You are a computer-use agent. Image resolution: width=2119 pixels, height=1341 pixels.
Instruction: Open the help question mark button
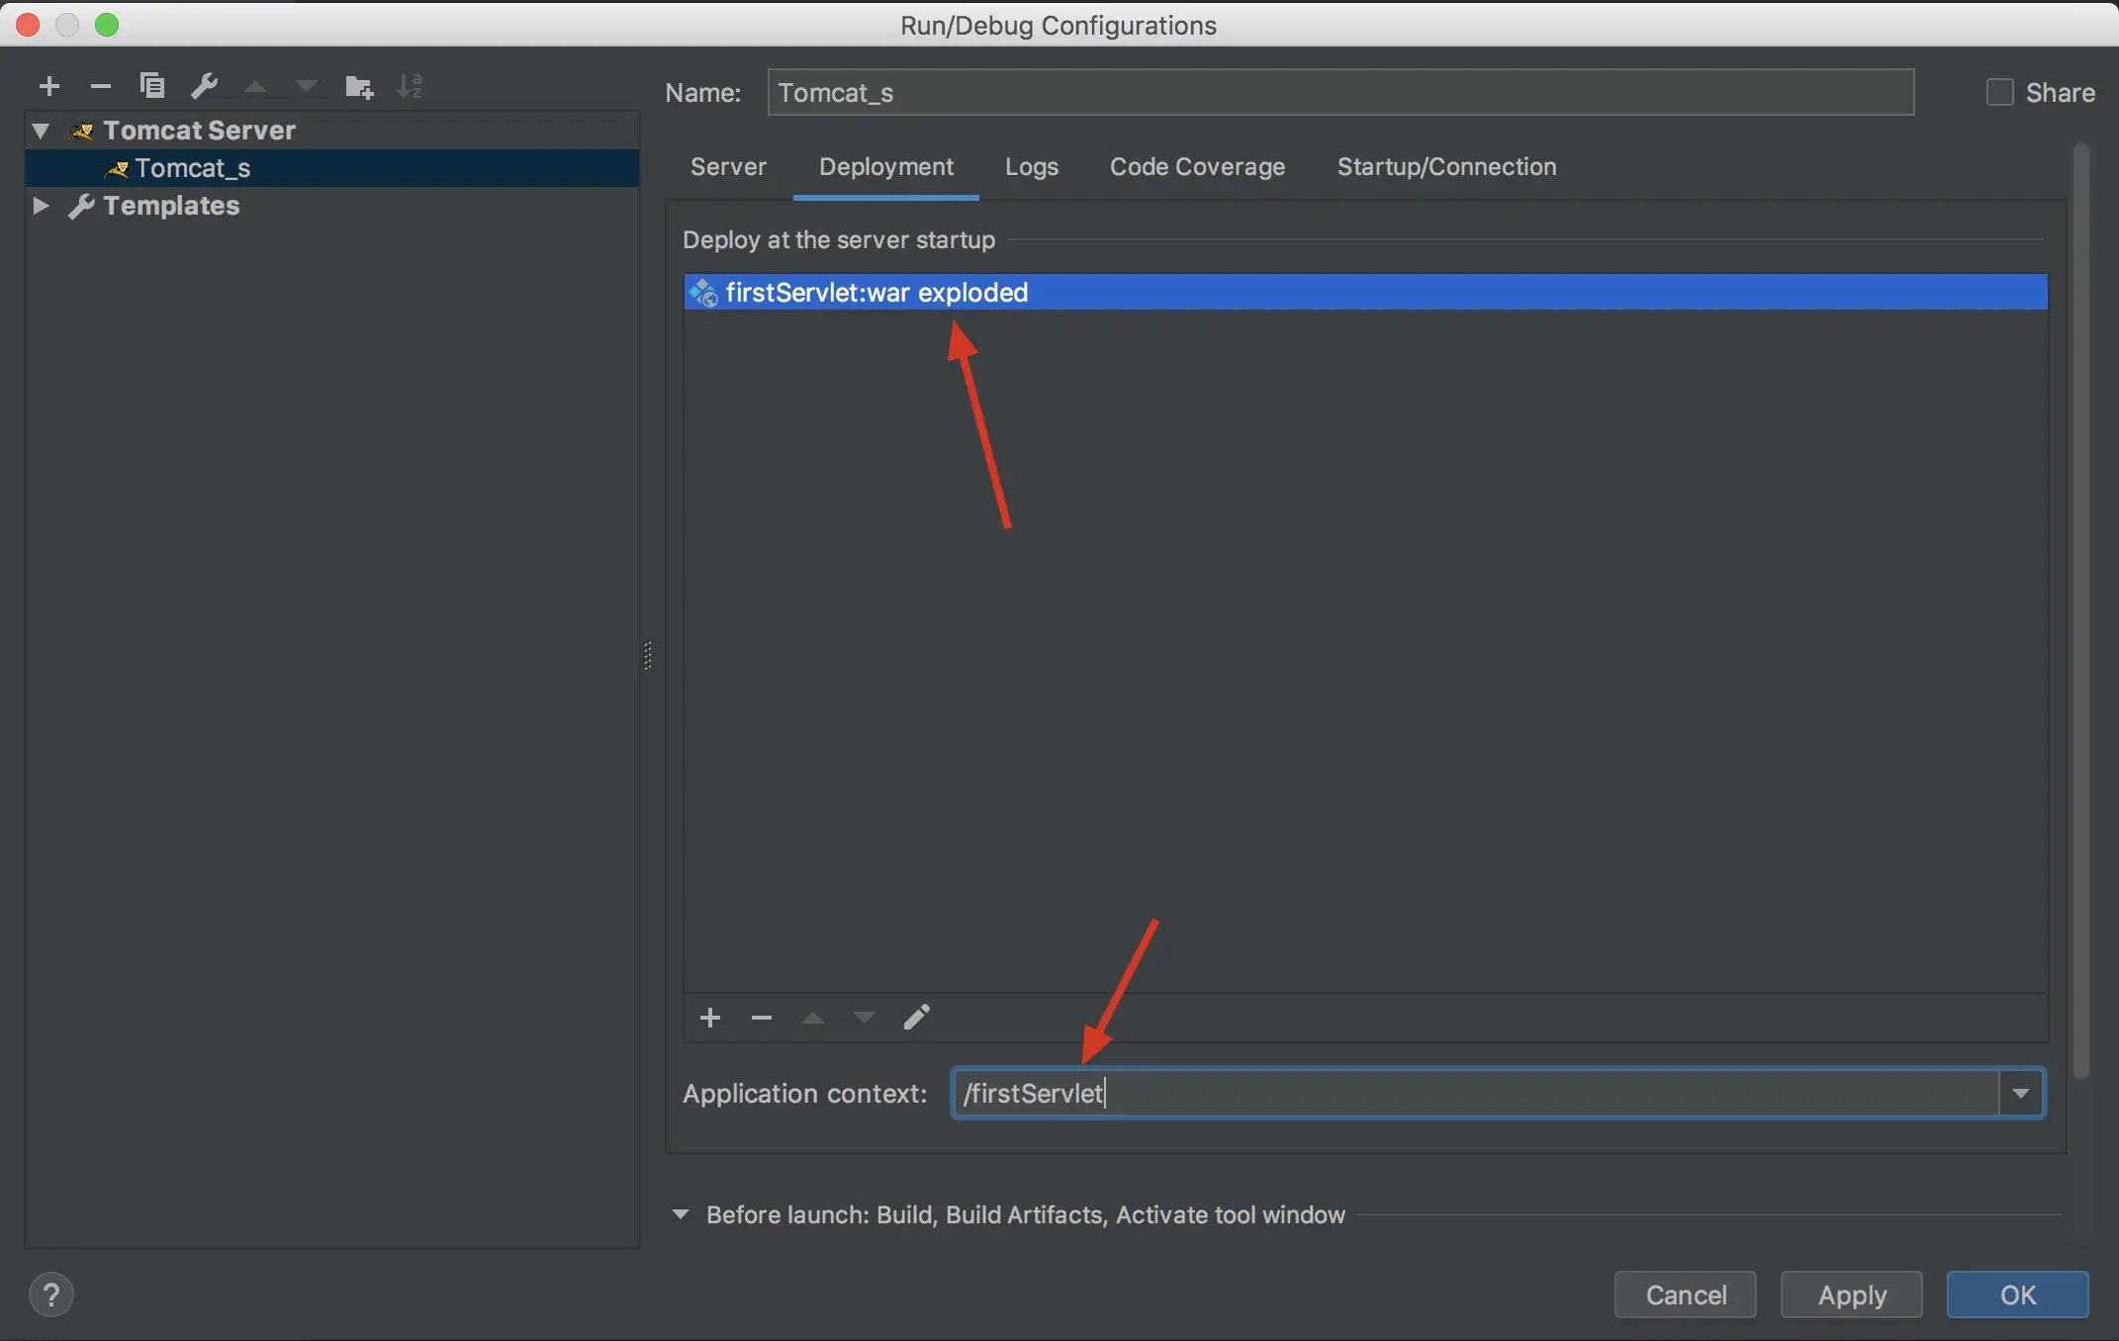tap(51, 1295)
